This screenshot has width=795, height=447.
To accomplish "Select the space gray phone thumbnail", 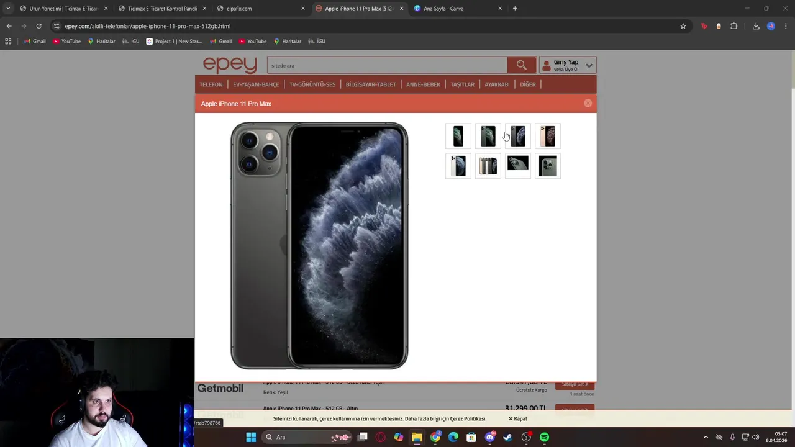I will (x=518, y=136).
